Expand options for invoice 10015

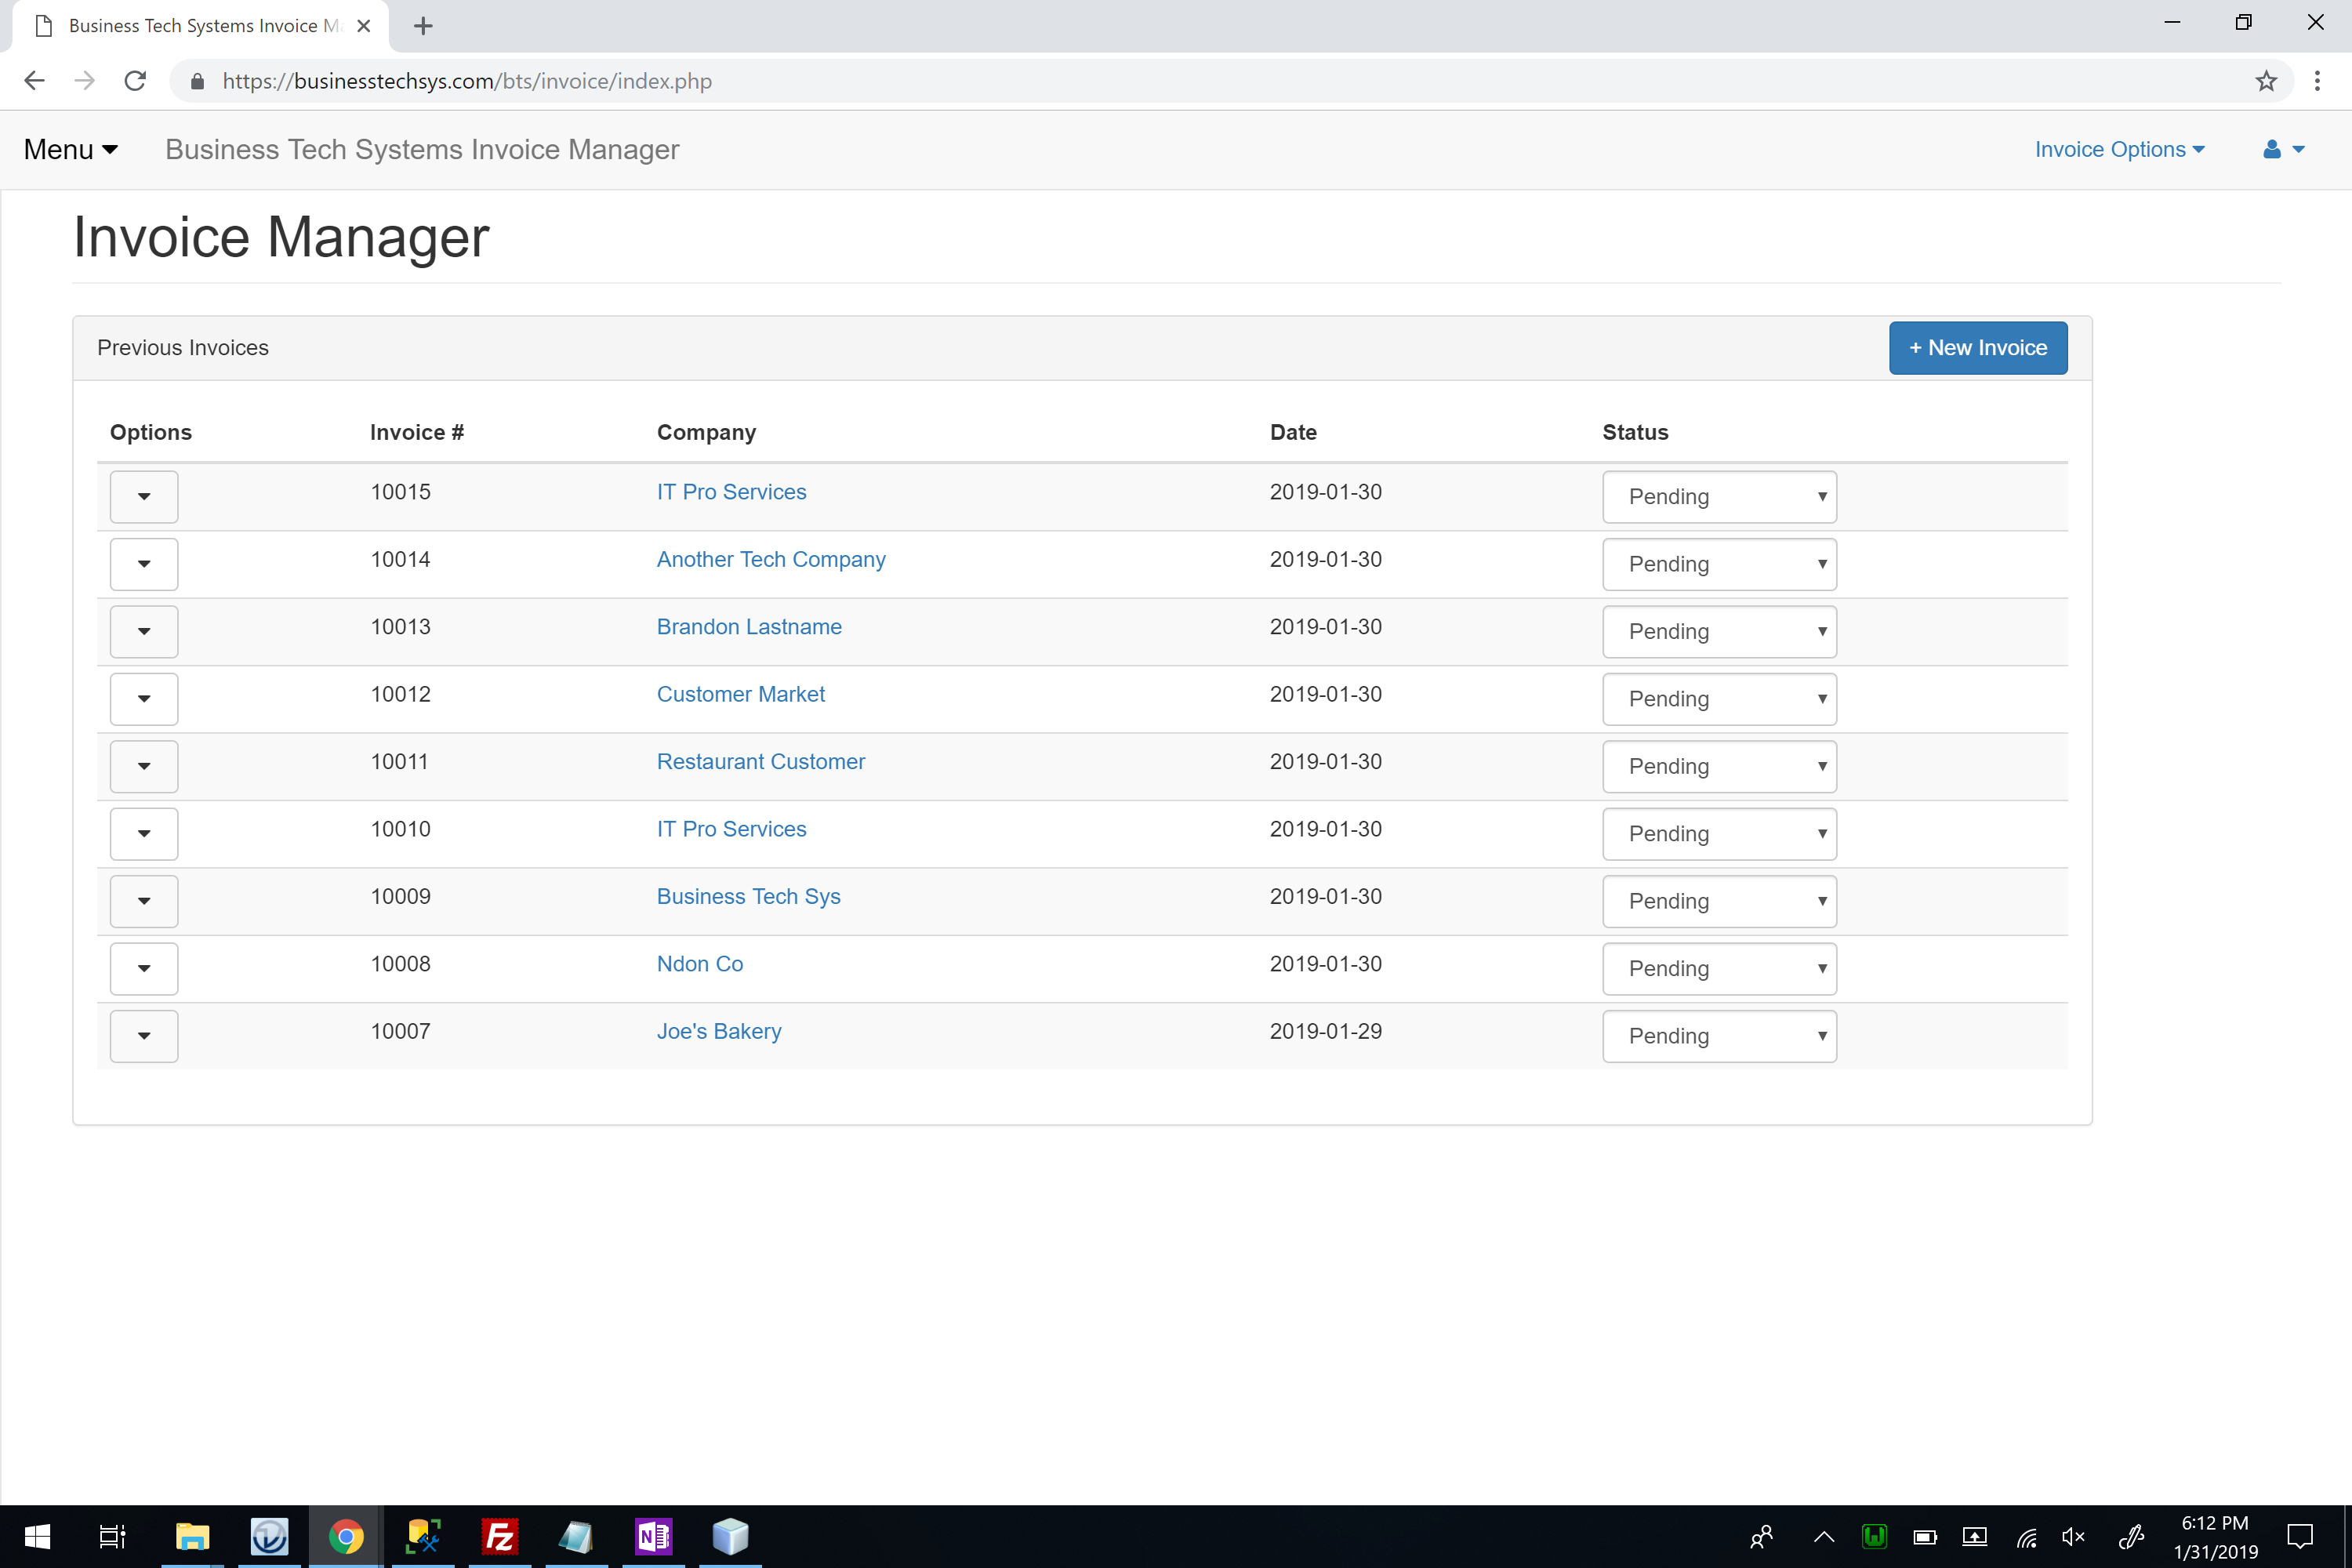[144, 497]
